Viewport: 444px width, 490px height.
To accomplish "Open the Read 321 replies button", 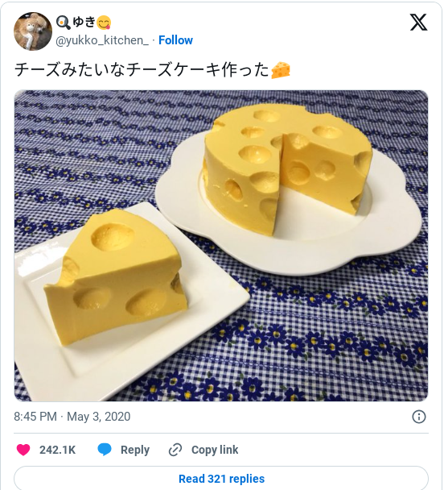I will click(x=221, y=478).
